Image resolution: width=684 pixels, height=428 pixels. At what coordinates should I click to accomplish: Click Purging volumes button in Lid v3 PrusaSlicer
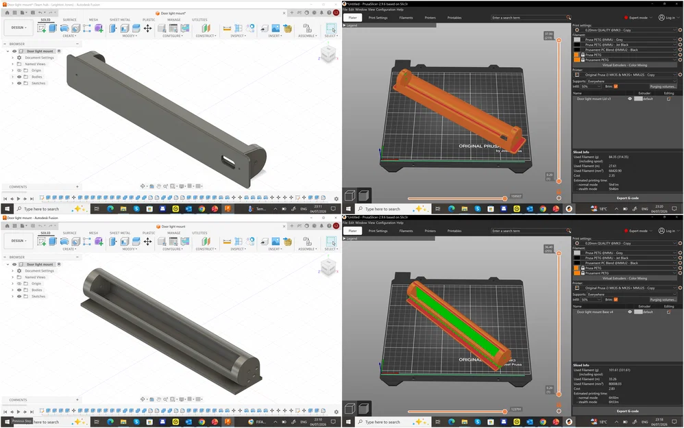[663, 86]
